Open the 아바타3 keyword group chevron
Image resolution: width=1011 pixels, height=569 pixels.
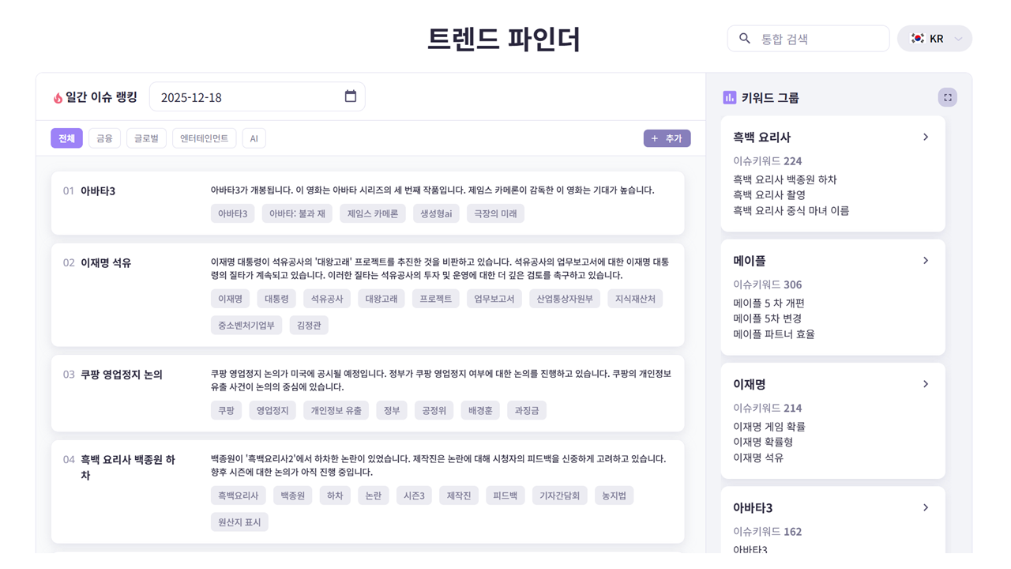926,507
